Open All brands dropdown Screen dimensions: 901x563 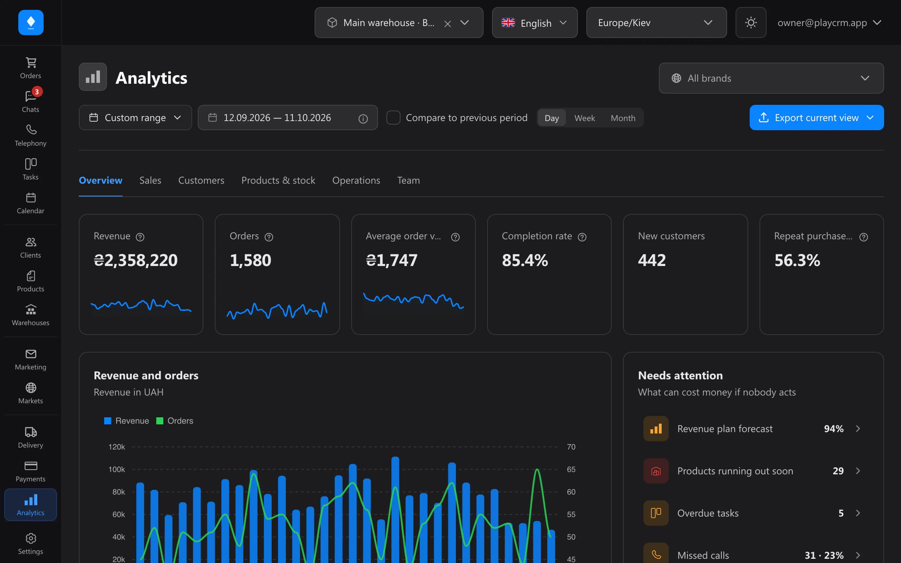tap(771, 78)
